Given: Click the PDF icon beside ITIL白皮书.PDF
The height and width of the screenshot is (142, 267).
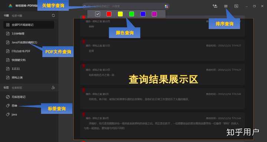Looking at the screenshot, I should click(8, 51).
